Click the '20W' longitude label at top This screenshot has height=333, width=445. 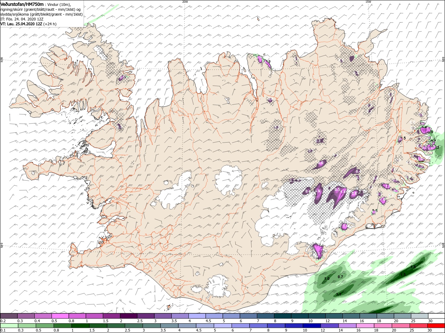[x=185, y=2]
